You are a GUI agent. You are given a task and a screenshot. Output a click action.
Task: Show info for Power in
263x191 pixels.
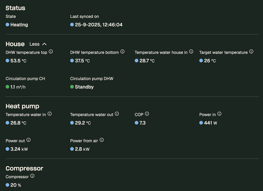pos(220,114)
